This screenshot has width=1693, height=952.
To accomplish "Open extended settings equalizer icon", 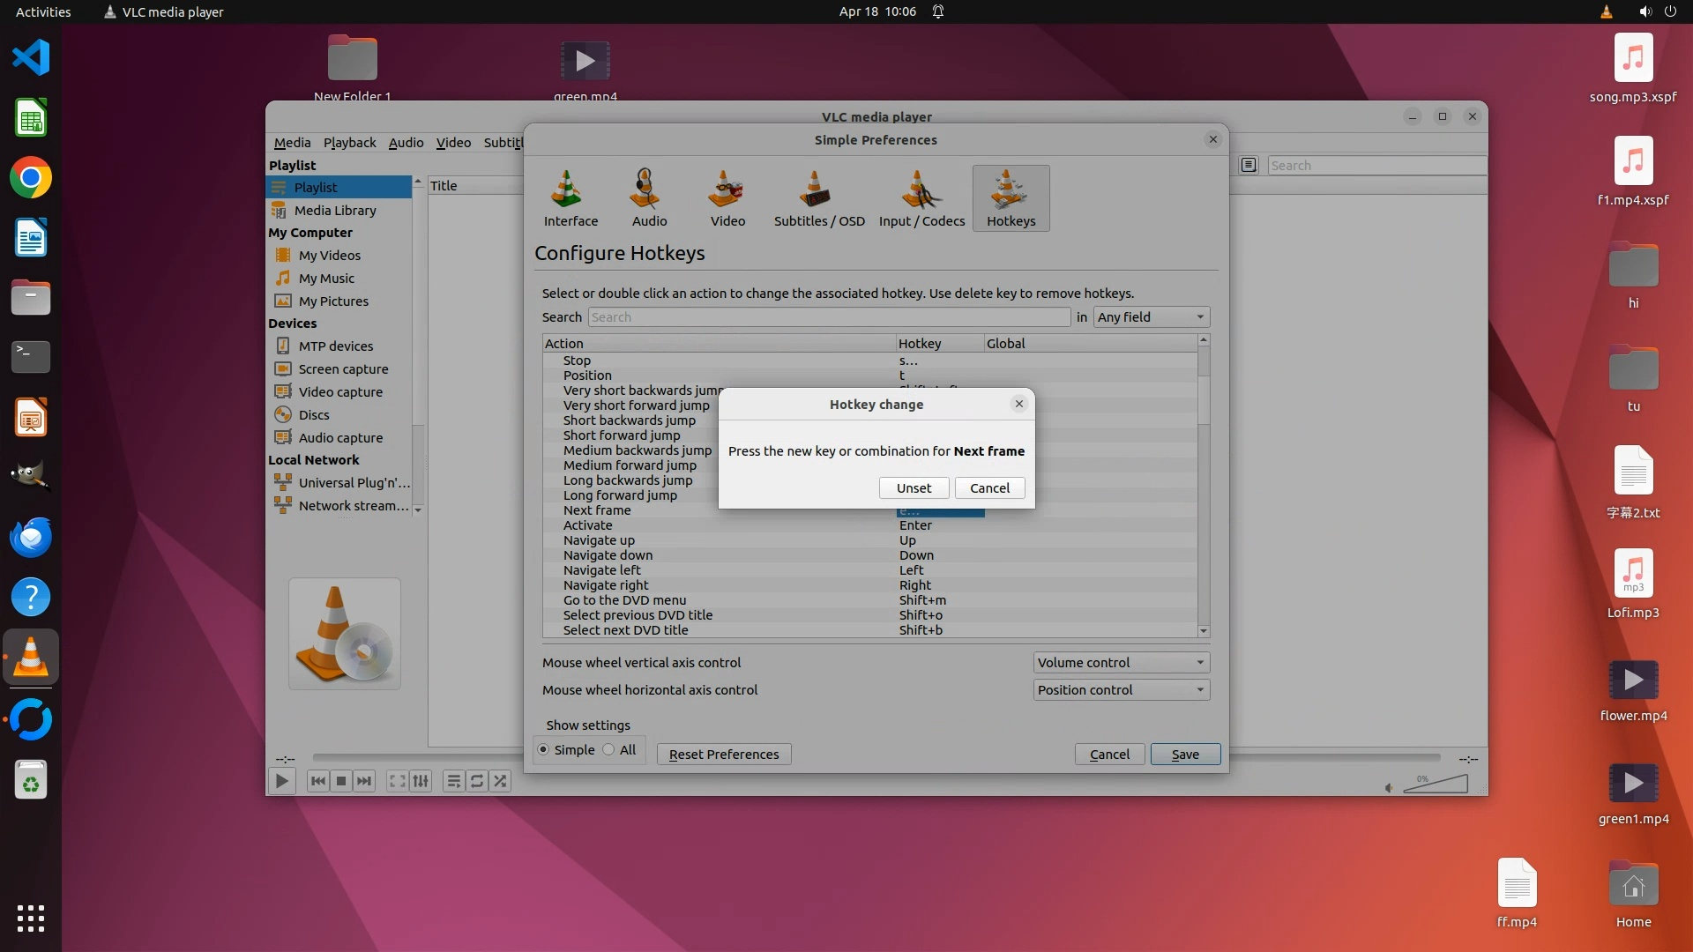I will point(421,781).
